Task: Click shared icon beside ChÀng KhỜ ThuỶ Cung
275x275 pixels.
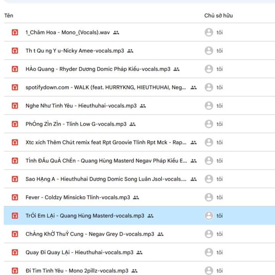Action: 160,234
